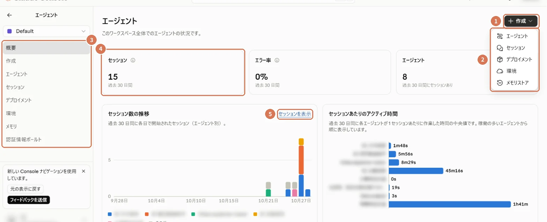Click the purple Default workspace color square
Viewport: 547px width, 222px height.
(9, 31)
